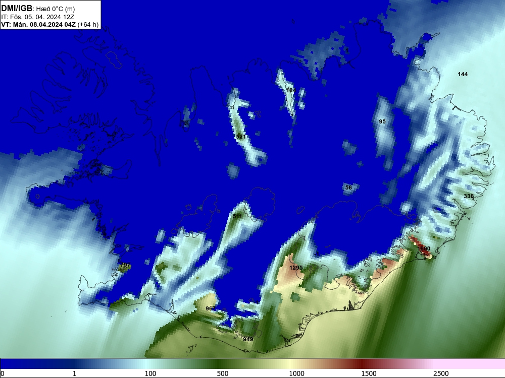The image size is (505, 378).
Task: Click the valid time 'VT: Mán. 08.04.2024 04Z'
Action: click(39, 25)
